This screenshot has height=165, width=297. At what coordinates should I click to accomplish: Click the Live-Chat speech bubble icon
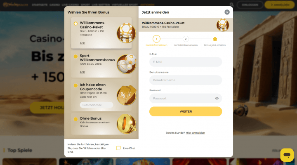coord(118,148)
